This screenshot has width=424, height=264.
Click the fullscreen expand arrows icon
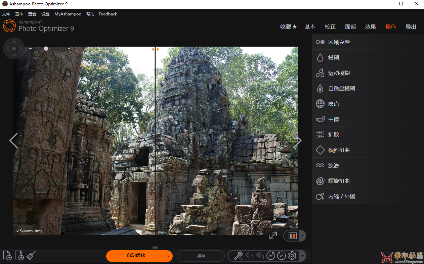click(273, 235)
